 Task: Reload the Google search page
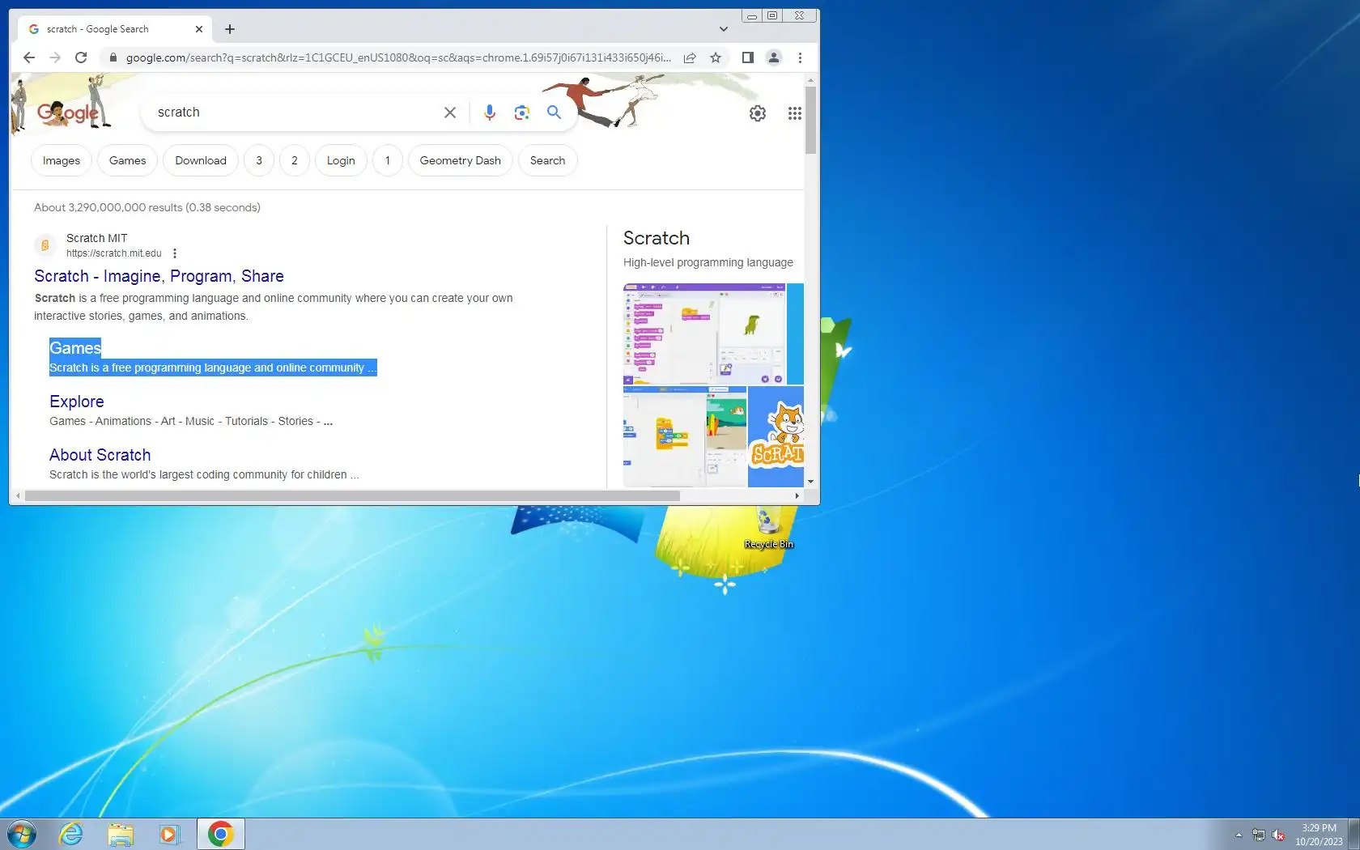point(81,57)
